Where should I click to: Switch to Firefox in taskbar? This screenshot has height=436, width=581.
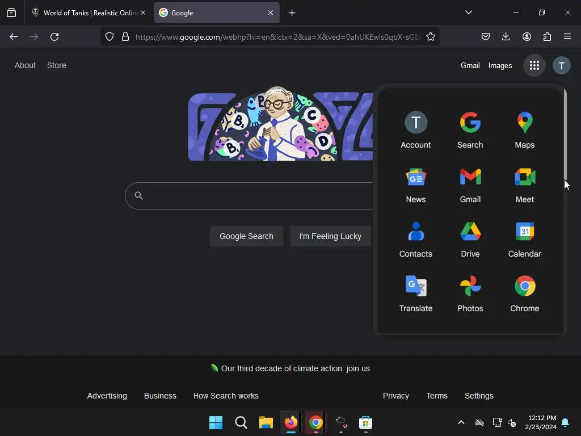point(291,422)
